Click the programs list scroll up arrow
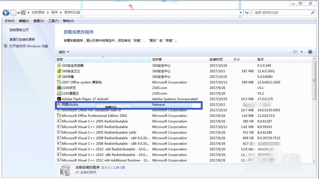This screenshot has height=179, width=319. coord(314,59)
